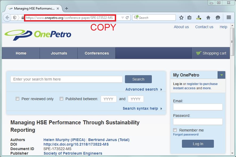Open the dx.doi.org DOI link

76,144
